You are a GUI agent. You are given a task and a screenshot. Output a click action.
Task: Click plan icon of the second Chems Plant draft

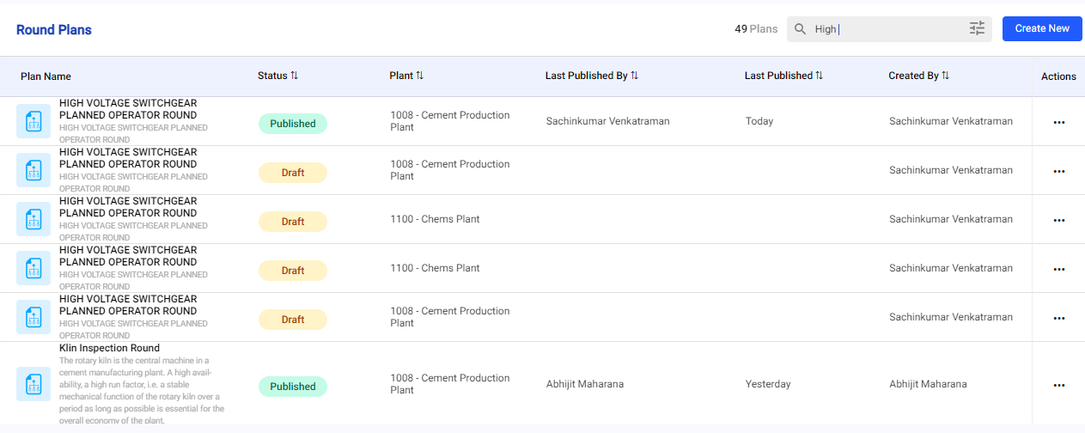[34, 268]
